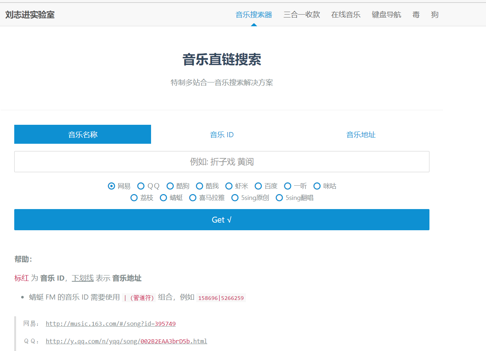This screenshot has height=351, width=486.
Task: Click the 狗 nav item
Action: point(435,15)
